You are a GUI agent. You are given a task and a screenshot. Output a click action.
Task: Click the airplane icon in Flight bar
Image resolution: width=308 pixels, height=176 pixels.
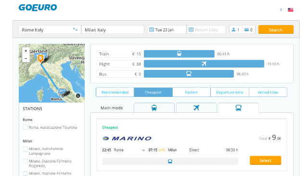tap(204, 64)
